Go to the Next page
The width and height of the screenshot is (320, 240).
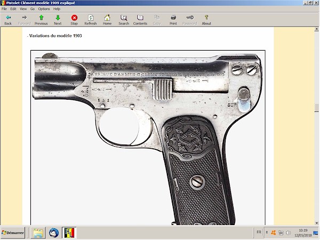click(58, 20)
